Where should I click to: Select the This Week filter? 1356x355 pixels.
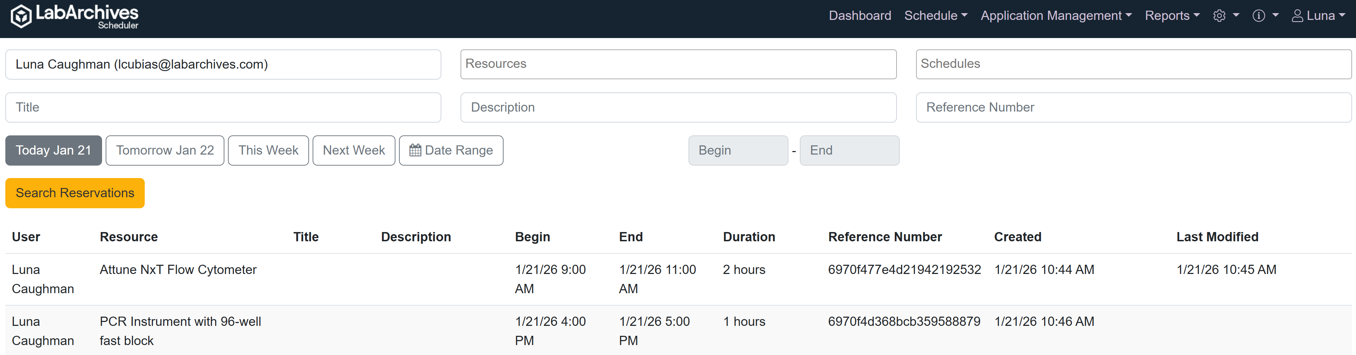pyautogui.click(x=268, y=150)
